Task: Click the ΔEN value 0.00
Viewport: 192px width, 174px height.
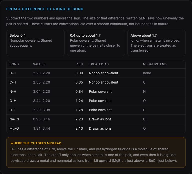Action: pos(79,73)
